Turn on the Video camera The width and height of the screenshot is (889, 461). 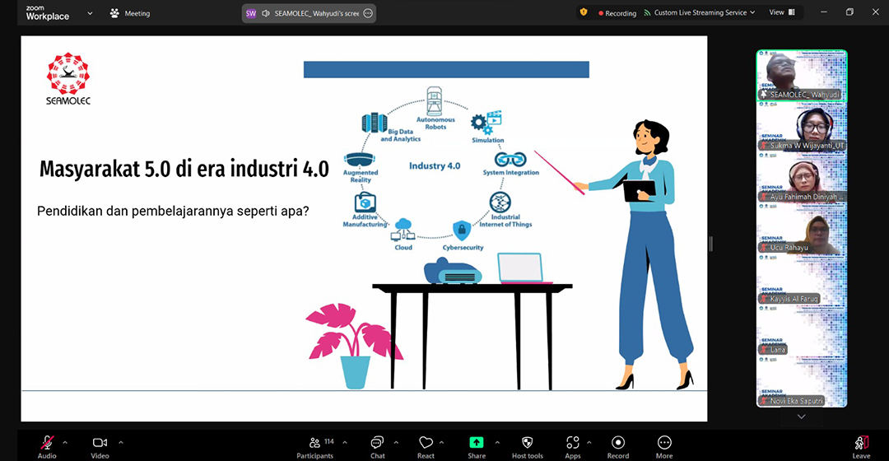coord(100,443)
